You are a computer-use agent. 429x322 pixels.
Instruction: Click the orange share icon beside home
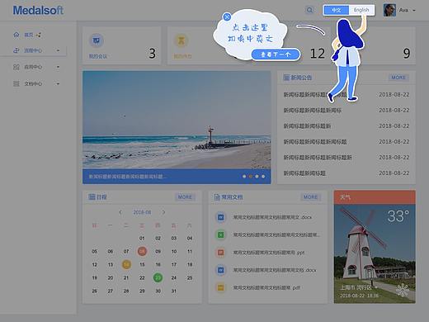39,35
